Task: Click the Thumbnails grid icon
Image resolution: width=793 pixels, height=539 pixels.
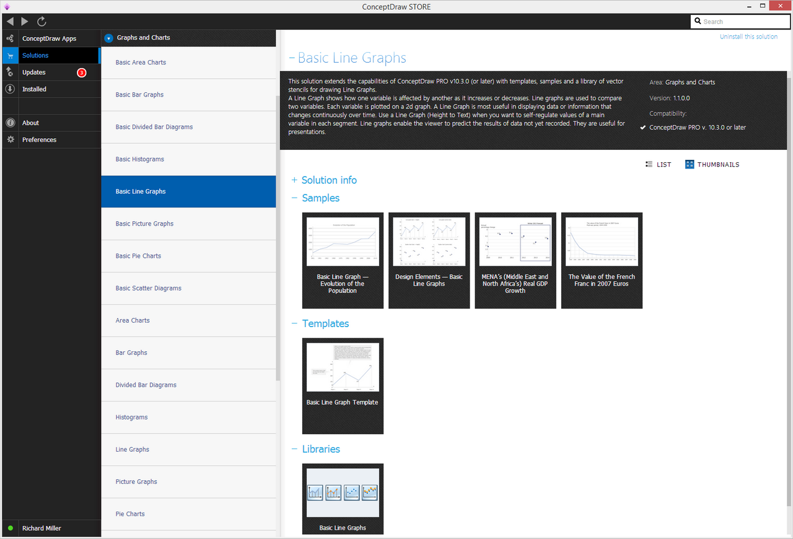Action: click(x=690, y=164)
